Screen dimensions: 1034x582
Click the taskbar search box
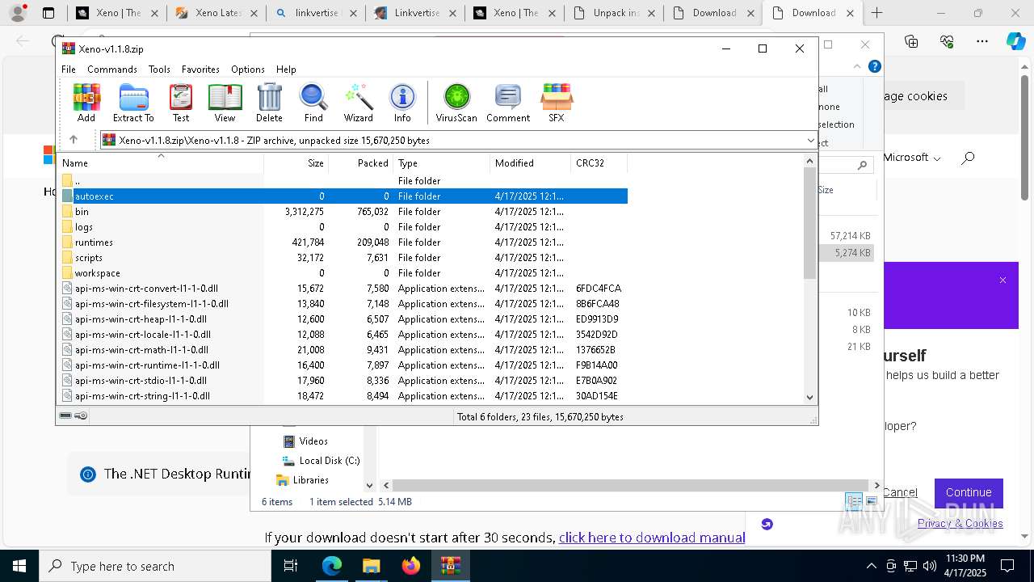(154, 566)
